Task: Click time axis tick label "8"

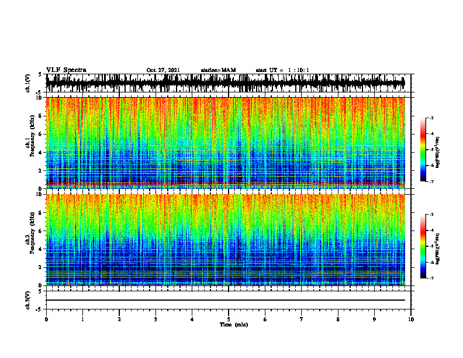Action: click(x=338, y=319)
